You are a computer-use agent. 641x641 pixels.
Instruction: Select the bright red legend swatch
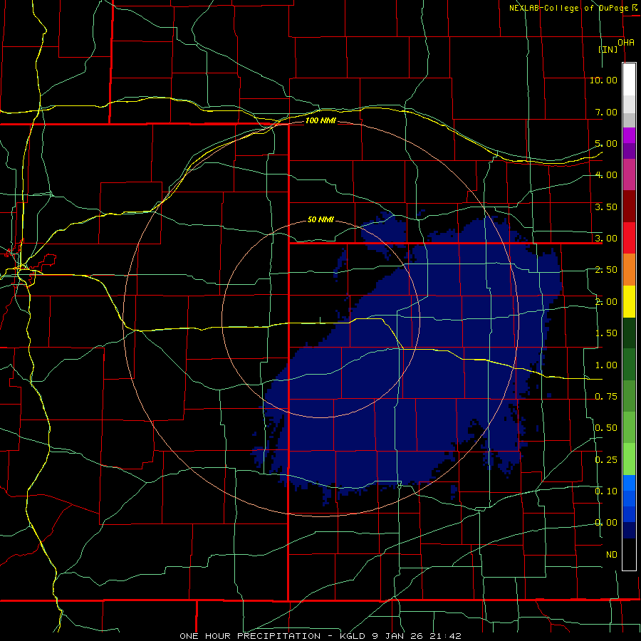click(629, 238)
